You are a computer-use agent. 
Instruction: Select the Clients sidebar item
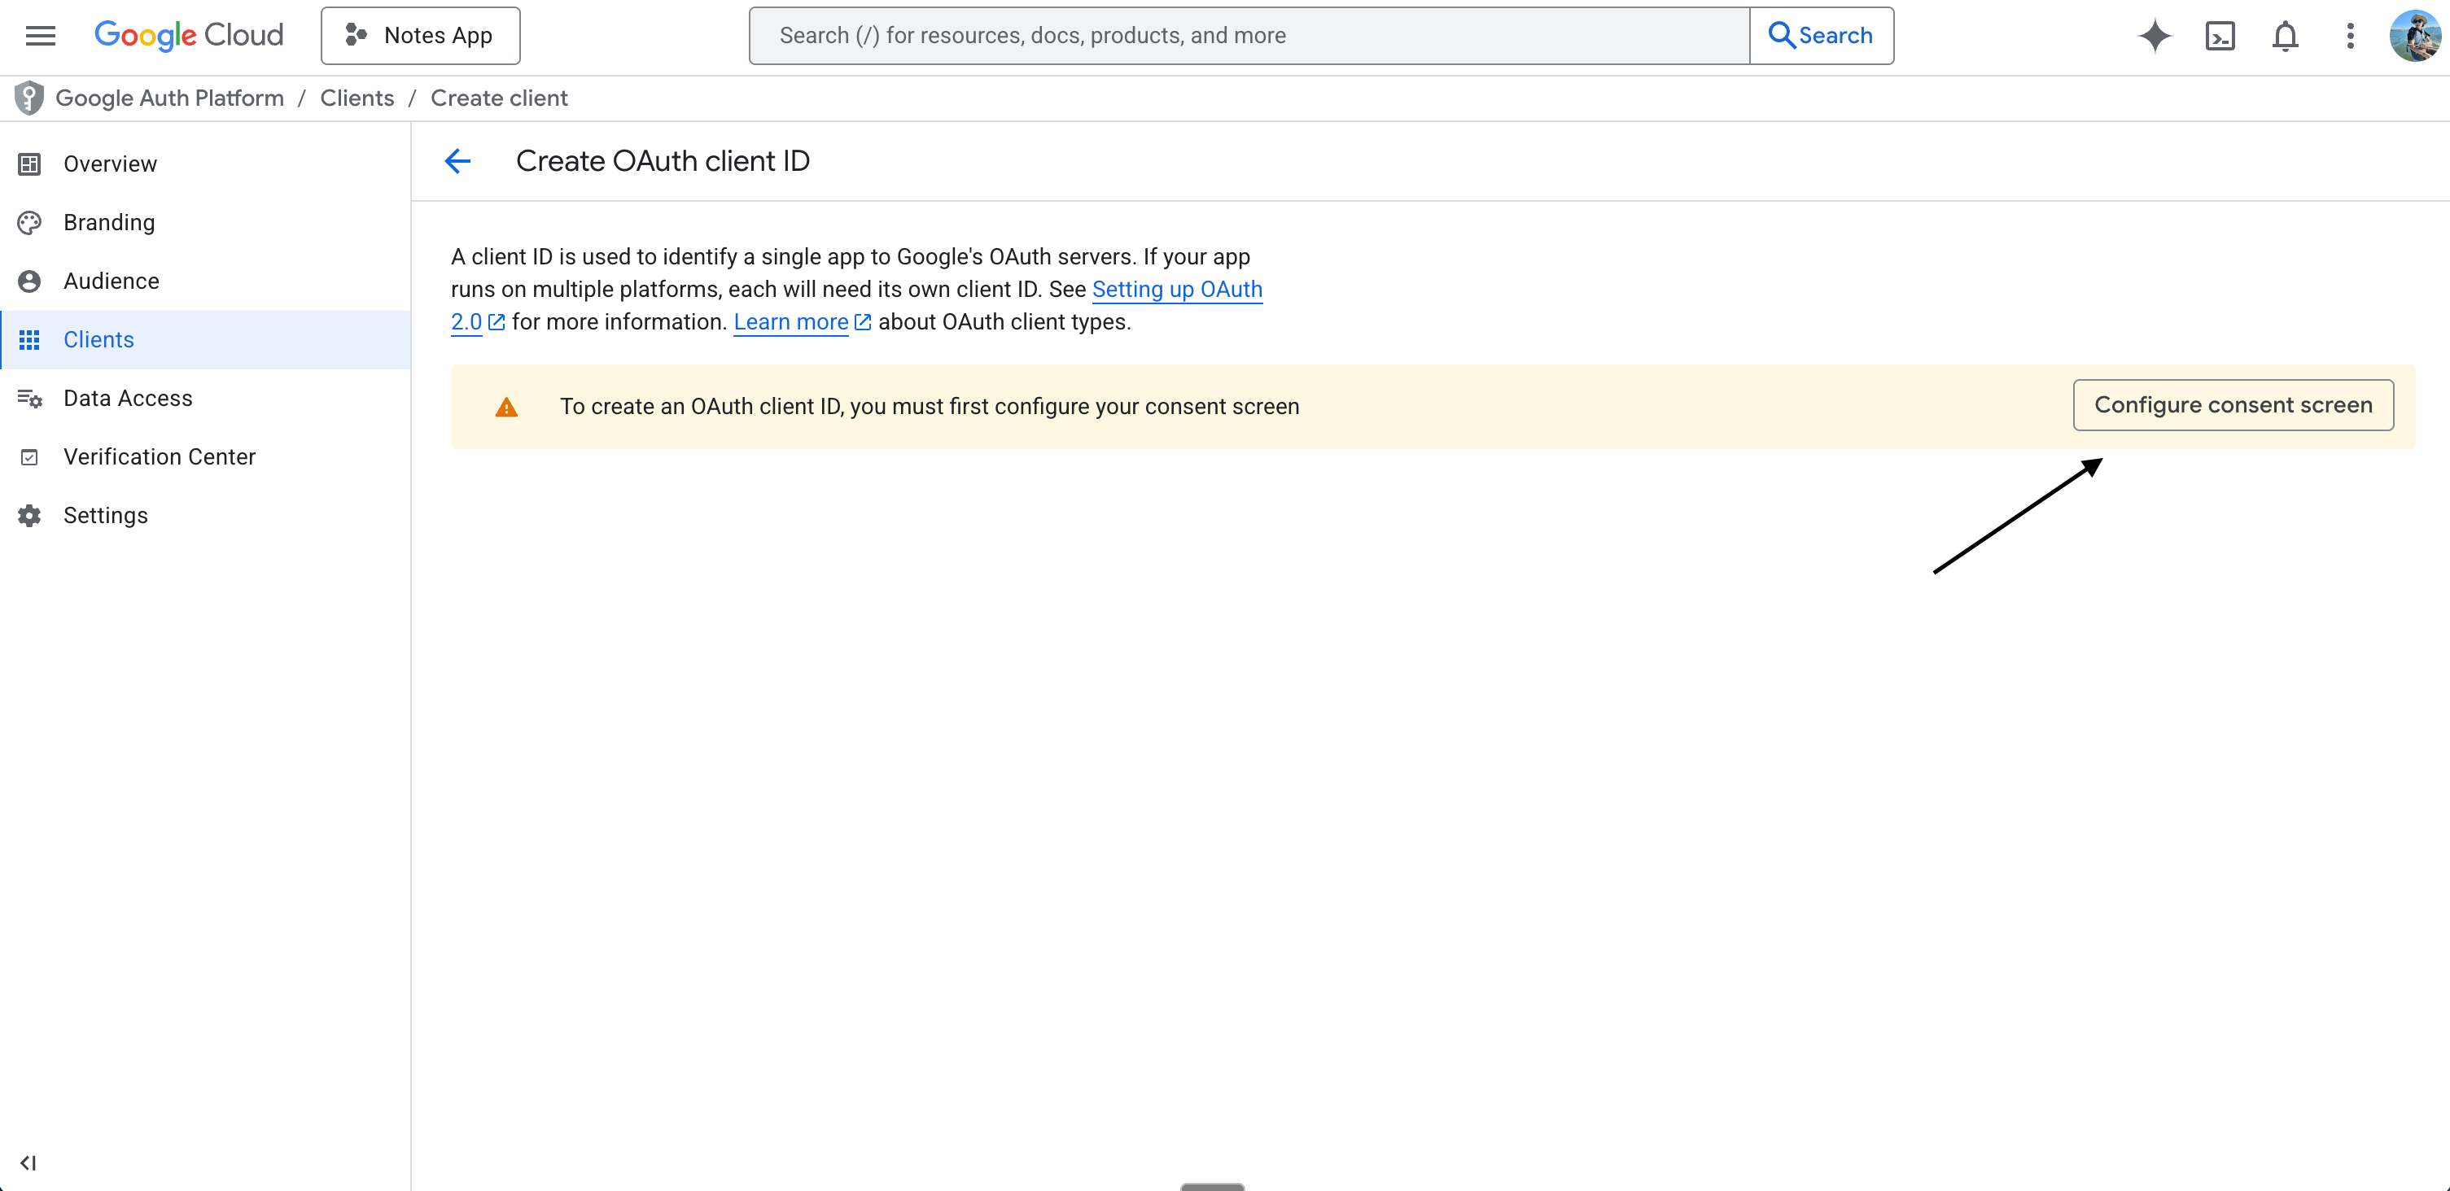[x=205, y=339]
